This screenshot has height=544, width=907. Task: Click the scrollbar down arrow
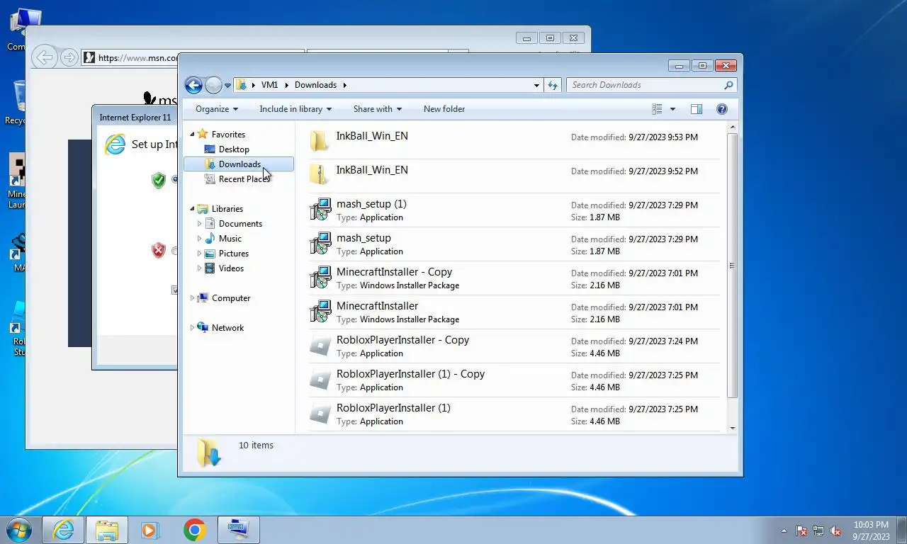click(x=732, y=428)
